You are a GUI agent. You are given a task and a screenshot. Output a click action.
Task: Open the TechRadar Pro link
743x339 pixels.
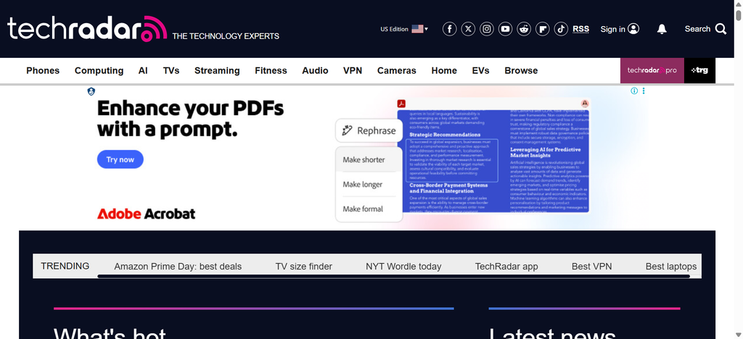652,70
